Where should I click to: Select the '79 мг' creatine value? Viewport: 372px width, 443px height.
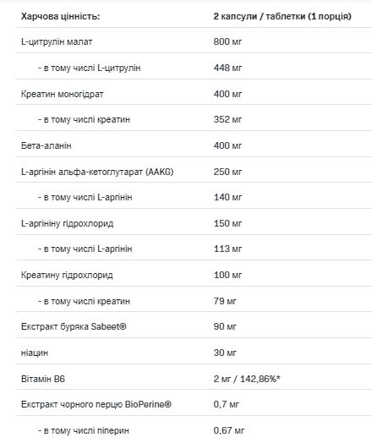(x=225, y=301)
